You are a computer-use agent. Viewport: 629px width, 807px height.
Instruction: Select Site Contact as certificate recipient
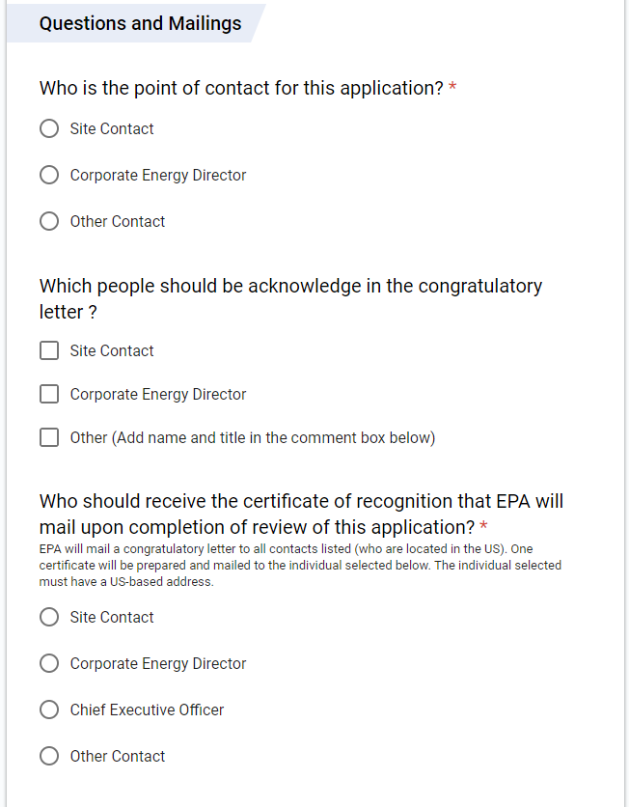click(x=49, y=618)
